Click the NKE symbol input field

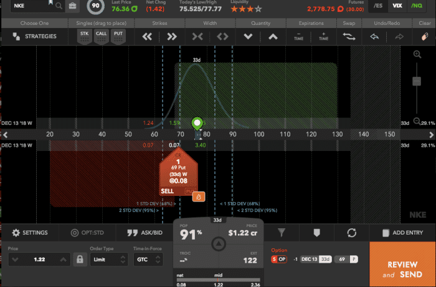click(x=28, y=6)
